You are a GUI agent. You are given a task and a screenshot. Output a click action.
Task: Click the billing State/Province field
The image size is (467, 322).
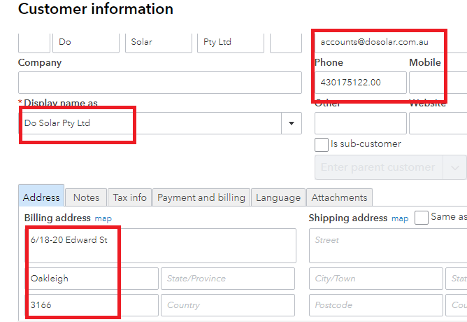click(228, 279)
